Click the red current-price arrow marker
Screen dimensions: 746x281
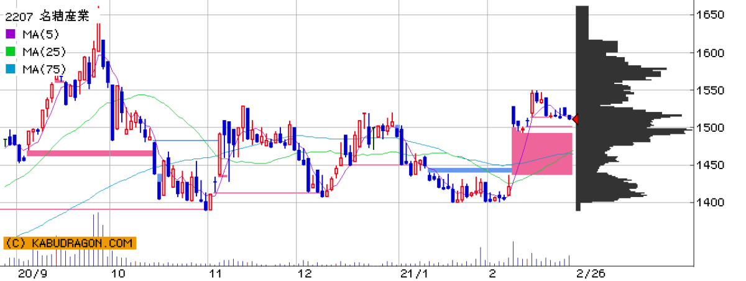pos(576,119)
